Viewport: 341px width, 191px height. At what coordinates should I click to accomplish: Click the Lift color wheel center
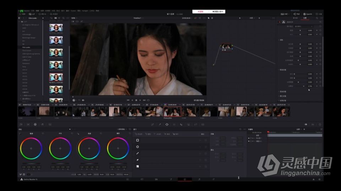click(31, 149)
